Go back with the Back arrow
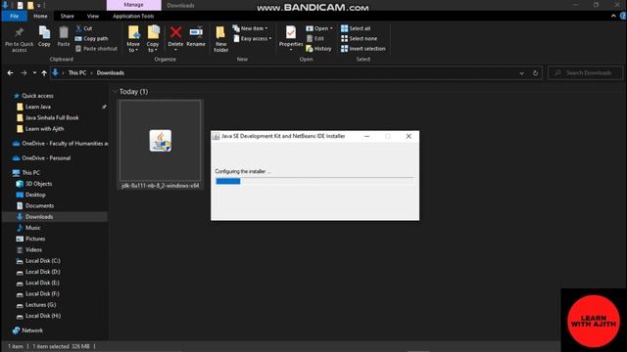 tap(11, 73)
